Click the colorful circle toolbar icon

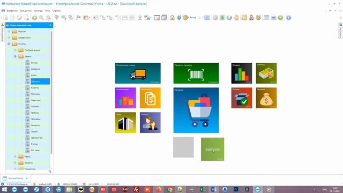tap(229, 18)
